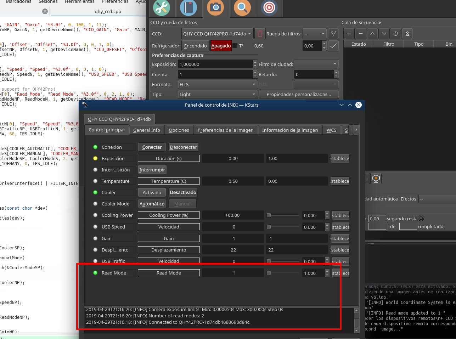This screenshot has height=339, width=456.
Task: Turn refrigerator off with Apagado
Action: pos(221,46)
